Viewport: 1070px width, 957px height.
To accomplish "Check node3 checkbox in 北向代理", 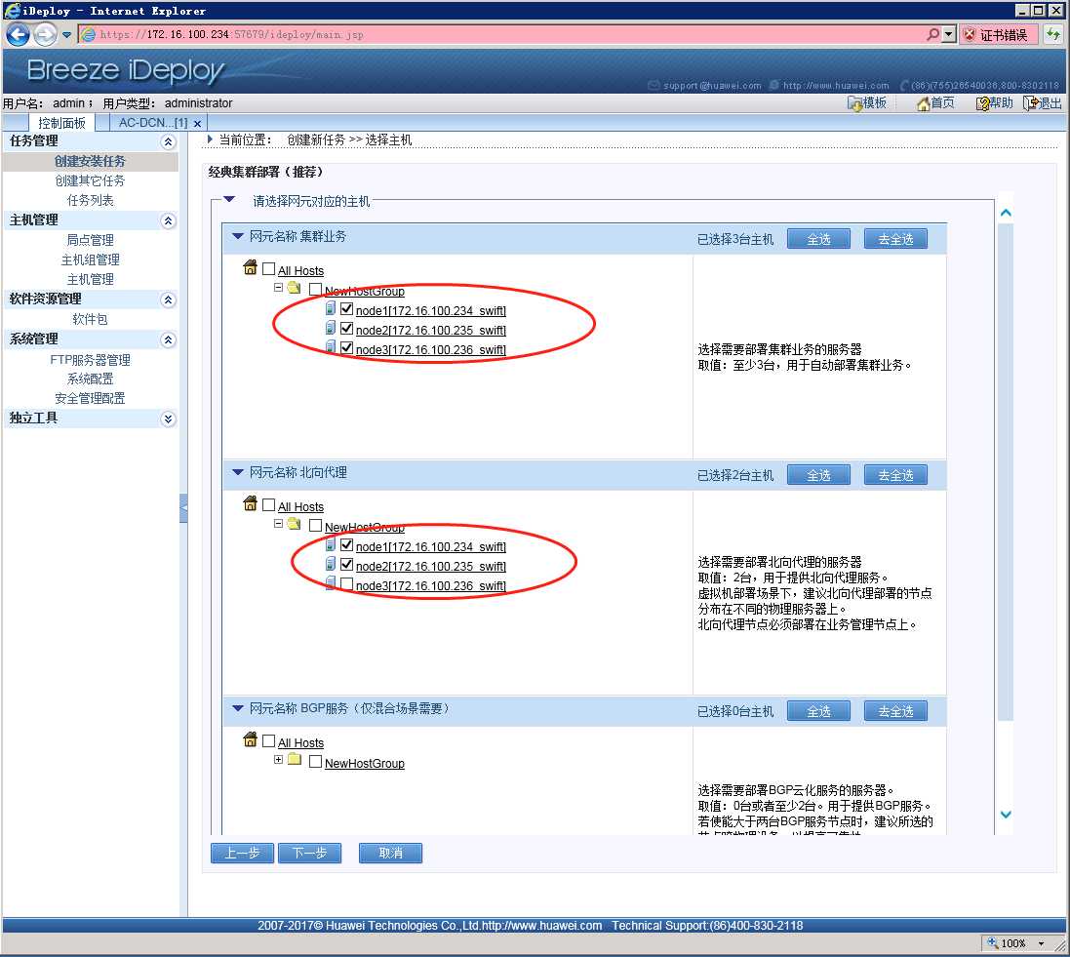I will click(x=346, y=584).
